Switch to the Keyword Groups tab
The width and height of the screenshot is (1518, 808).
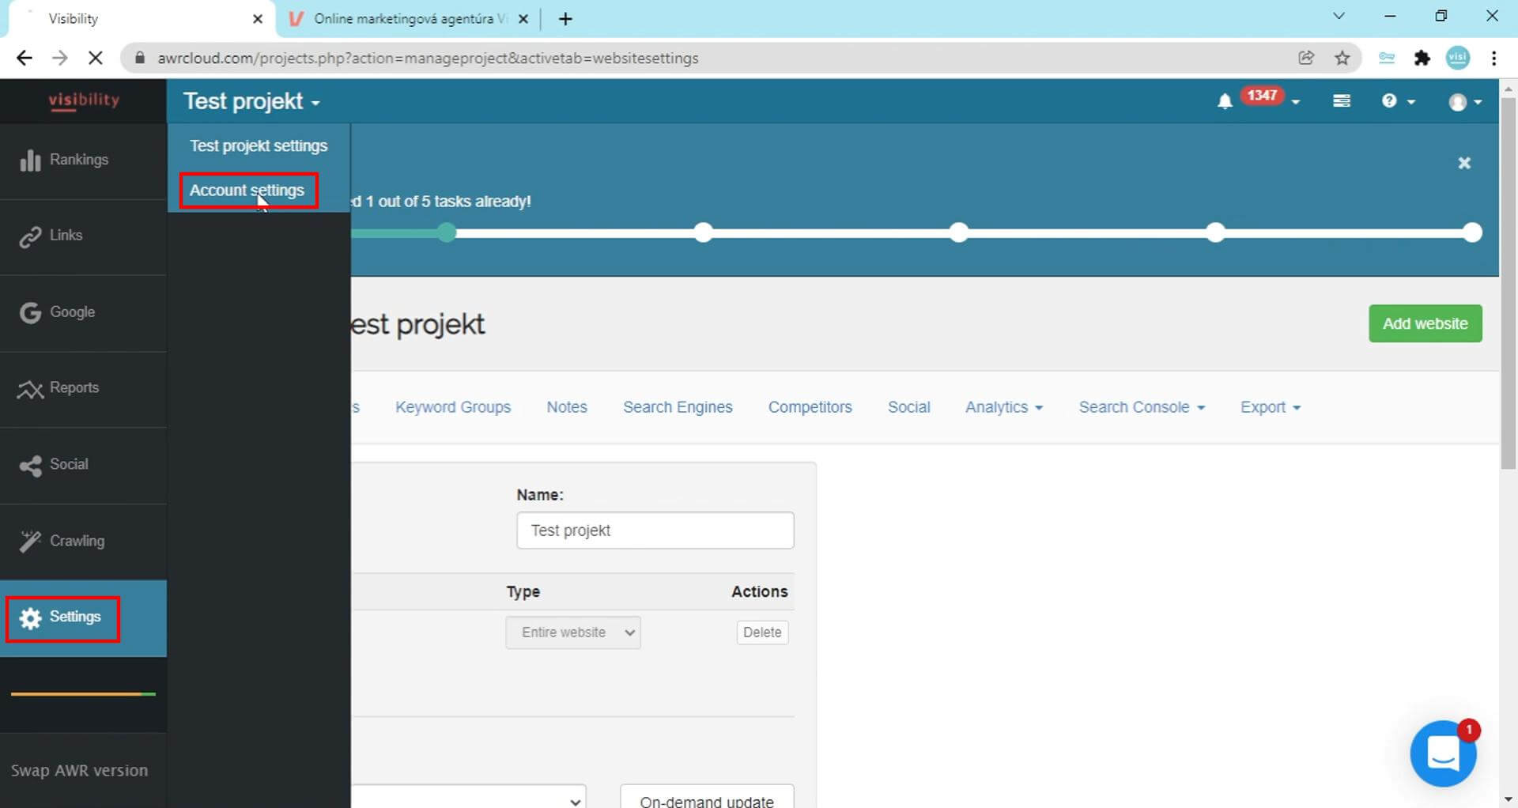pyautogui.click(x=453, y=407)
